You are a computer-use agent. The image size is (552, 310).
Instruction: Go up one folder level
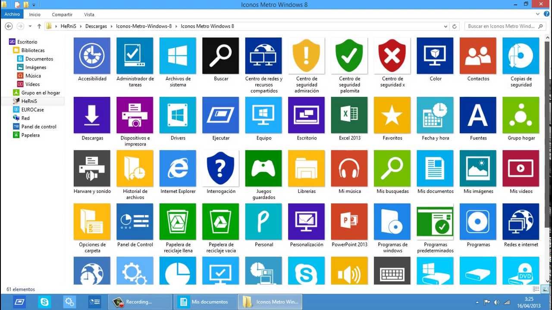pos(39,26)
